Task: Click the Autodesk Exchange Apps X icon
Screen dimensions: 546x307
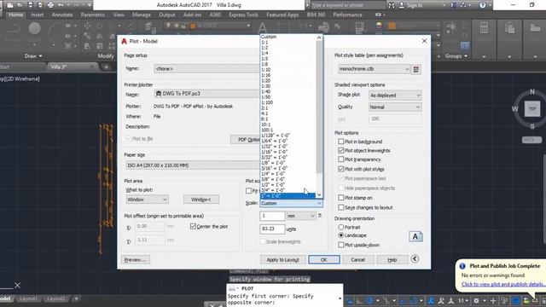Action: 453,5
